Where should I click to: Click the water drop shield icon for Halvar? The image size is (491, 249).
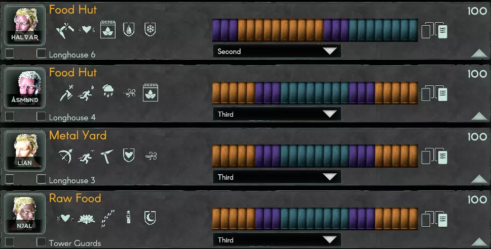point(129,29)
